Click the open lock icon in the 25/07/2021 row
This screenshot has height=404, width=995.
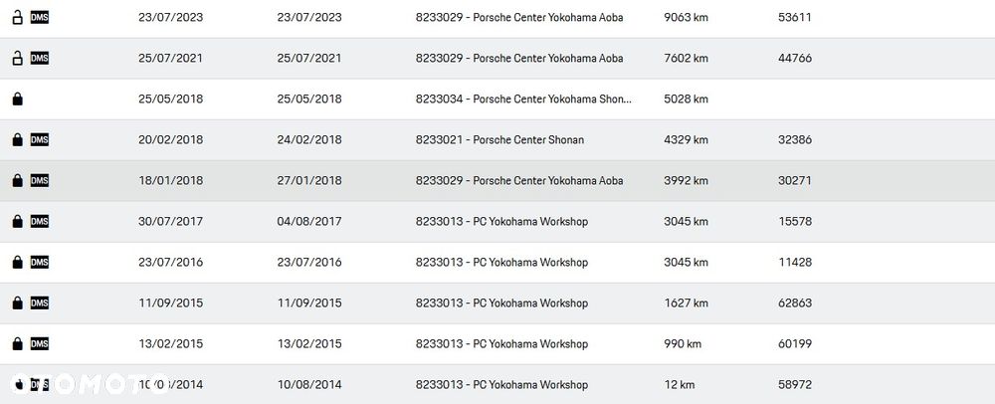coord(17,58)
